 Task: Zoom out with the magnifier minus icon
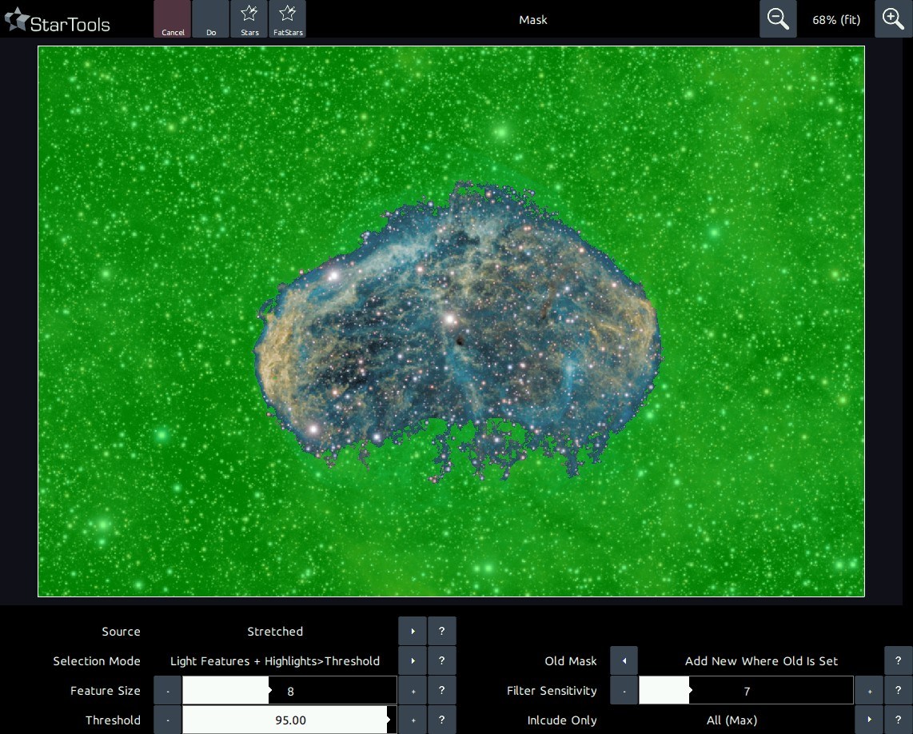pyautogui.click(x=778, y=19)
